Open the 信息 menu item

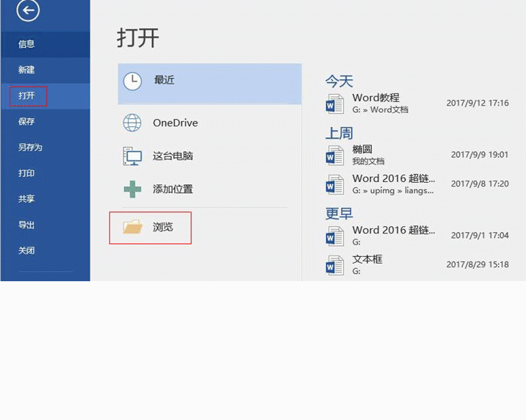click(46, 44)
